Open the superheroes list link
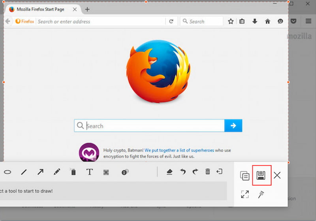316x221 pixels. [x=179, y=150]
